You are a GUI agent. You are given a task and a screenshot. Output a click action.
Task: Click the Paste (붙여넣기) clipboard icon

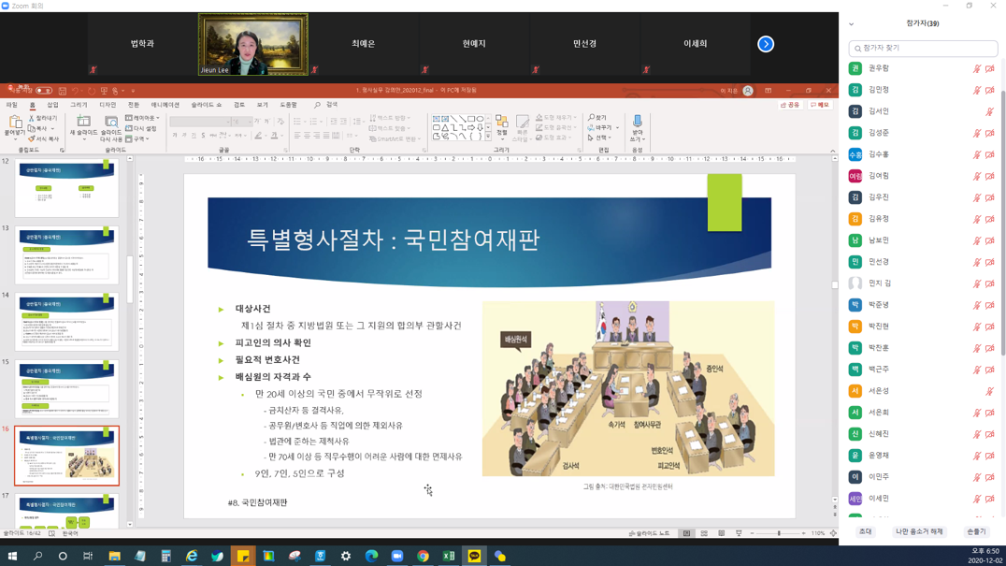point(14,122)
